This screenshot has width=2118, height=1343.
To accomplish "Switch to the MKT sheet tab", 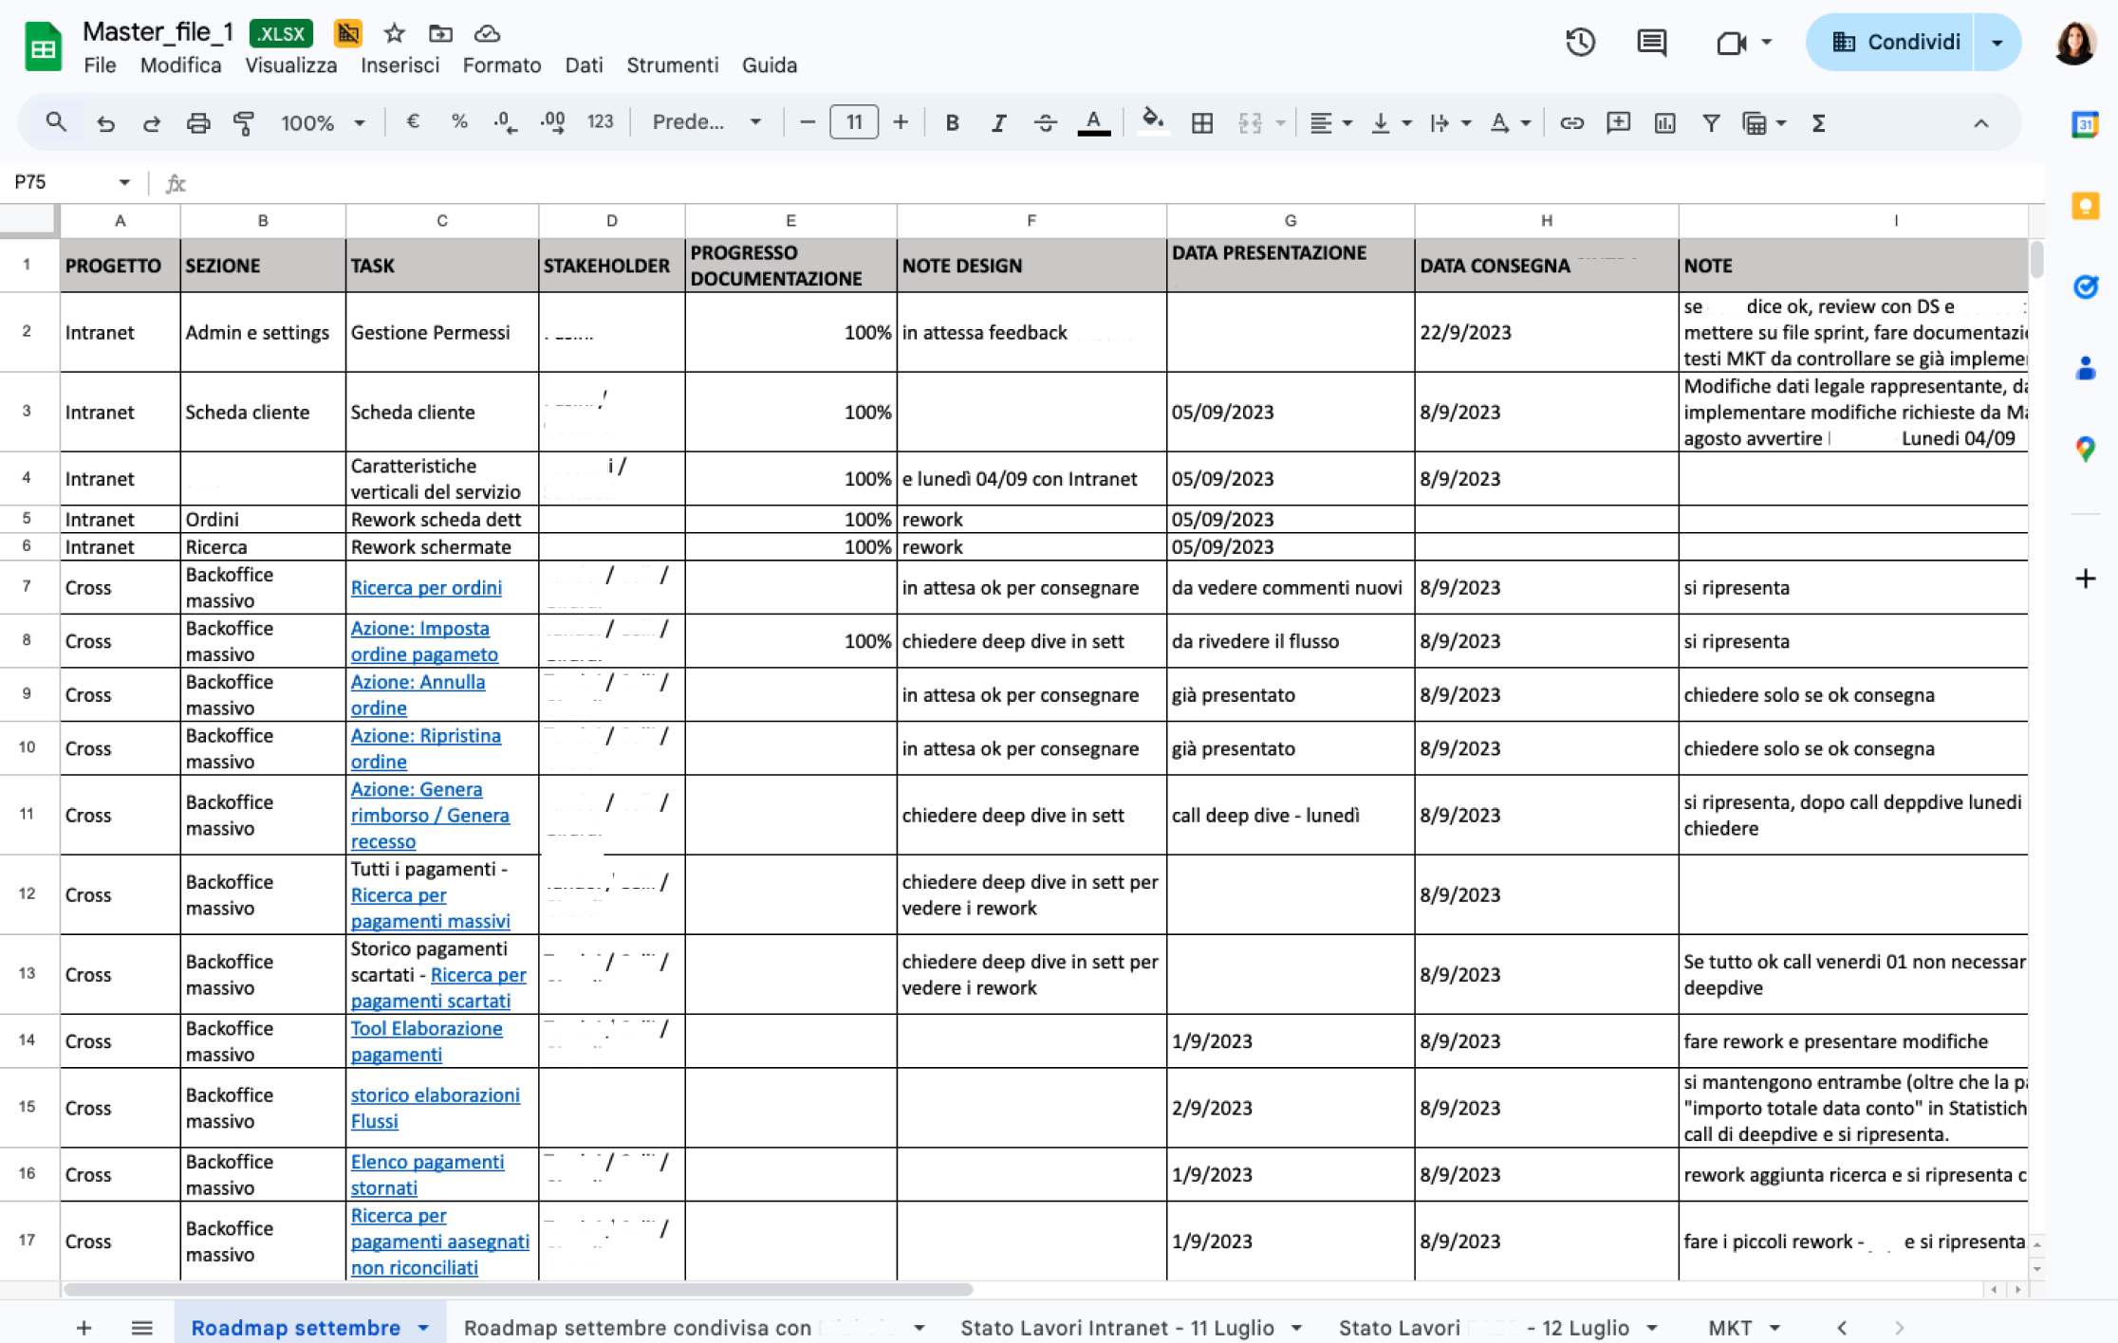I will 1729,1327.
